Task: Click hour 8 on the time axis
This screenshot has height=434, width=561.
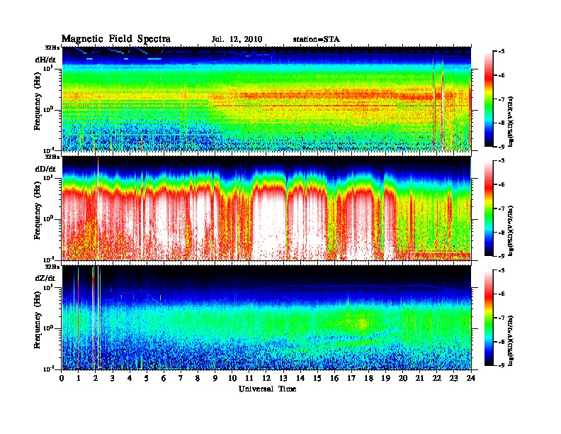Action: [198, 378]
